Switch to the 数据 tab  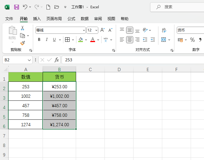coord(85,19)
